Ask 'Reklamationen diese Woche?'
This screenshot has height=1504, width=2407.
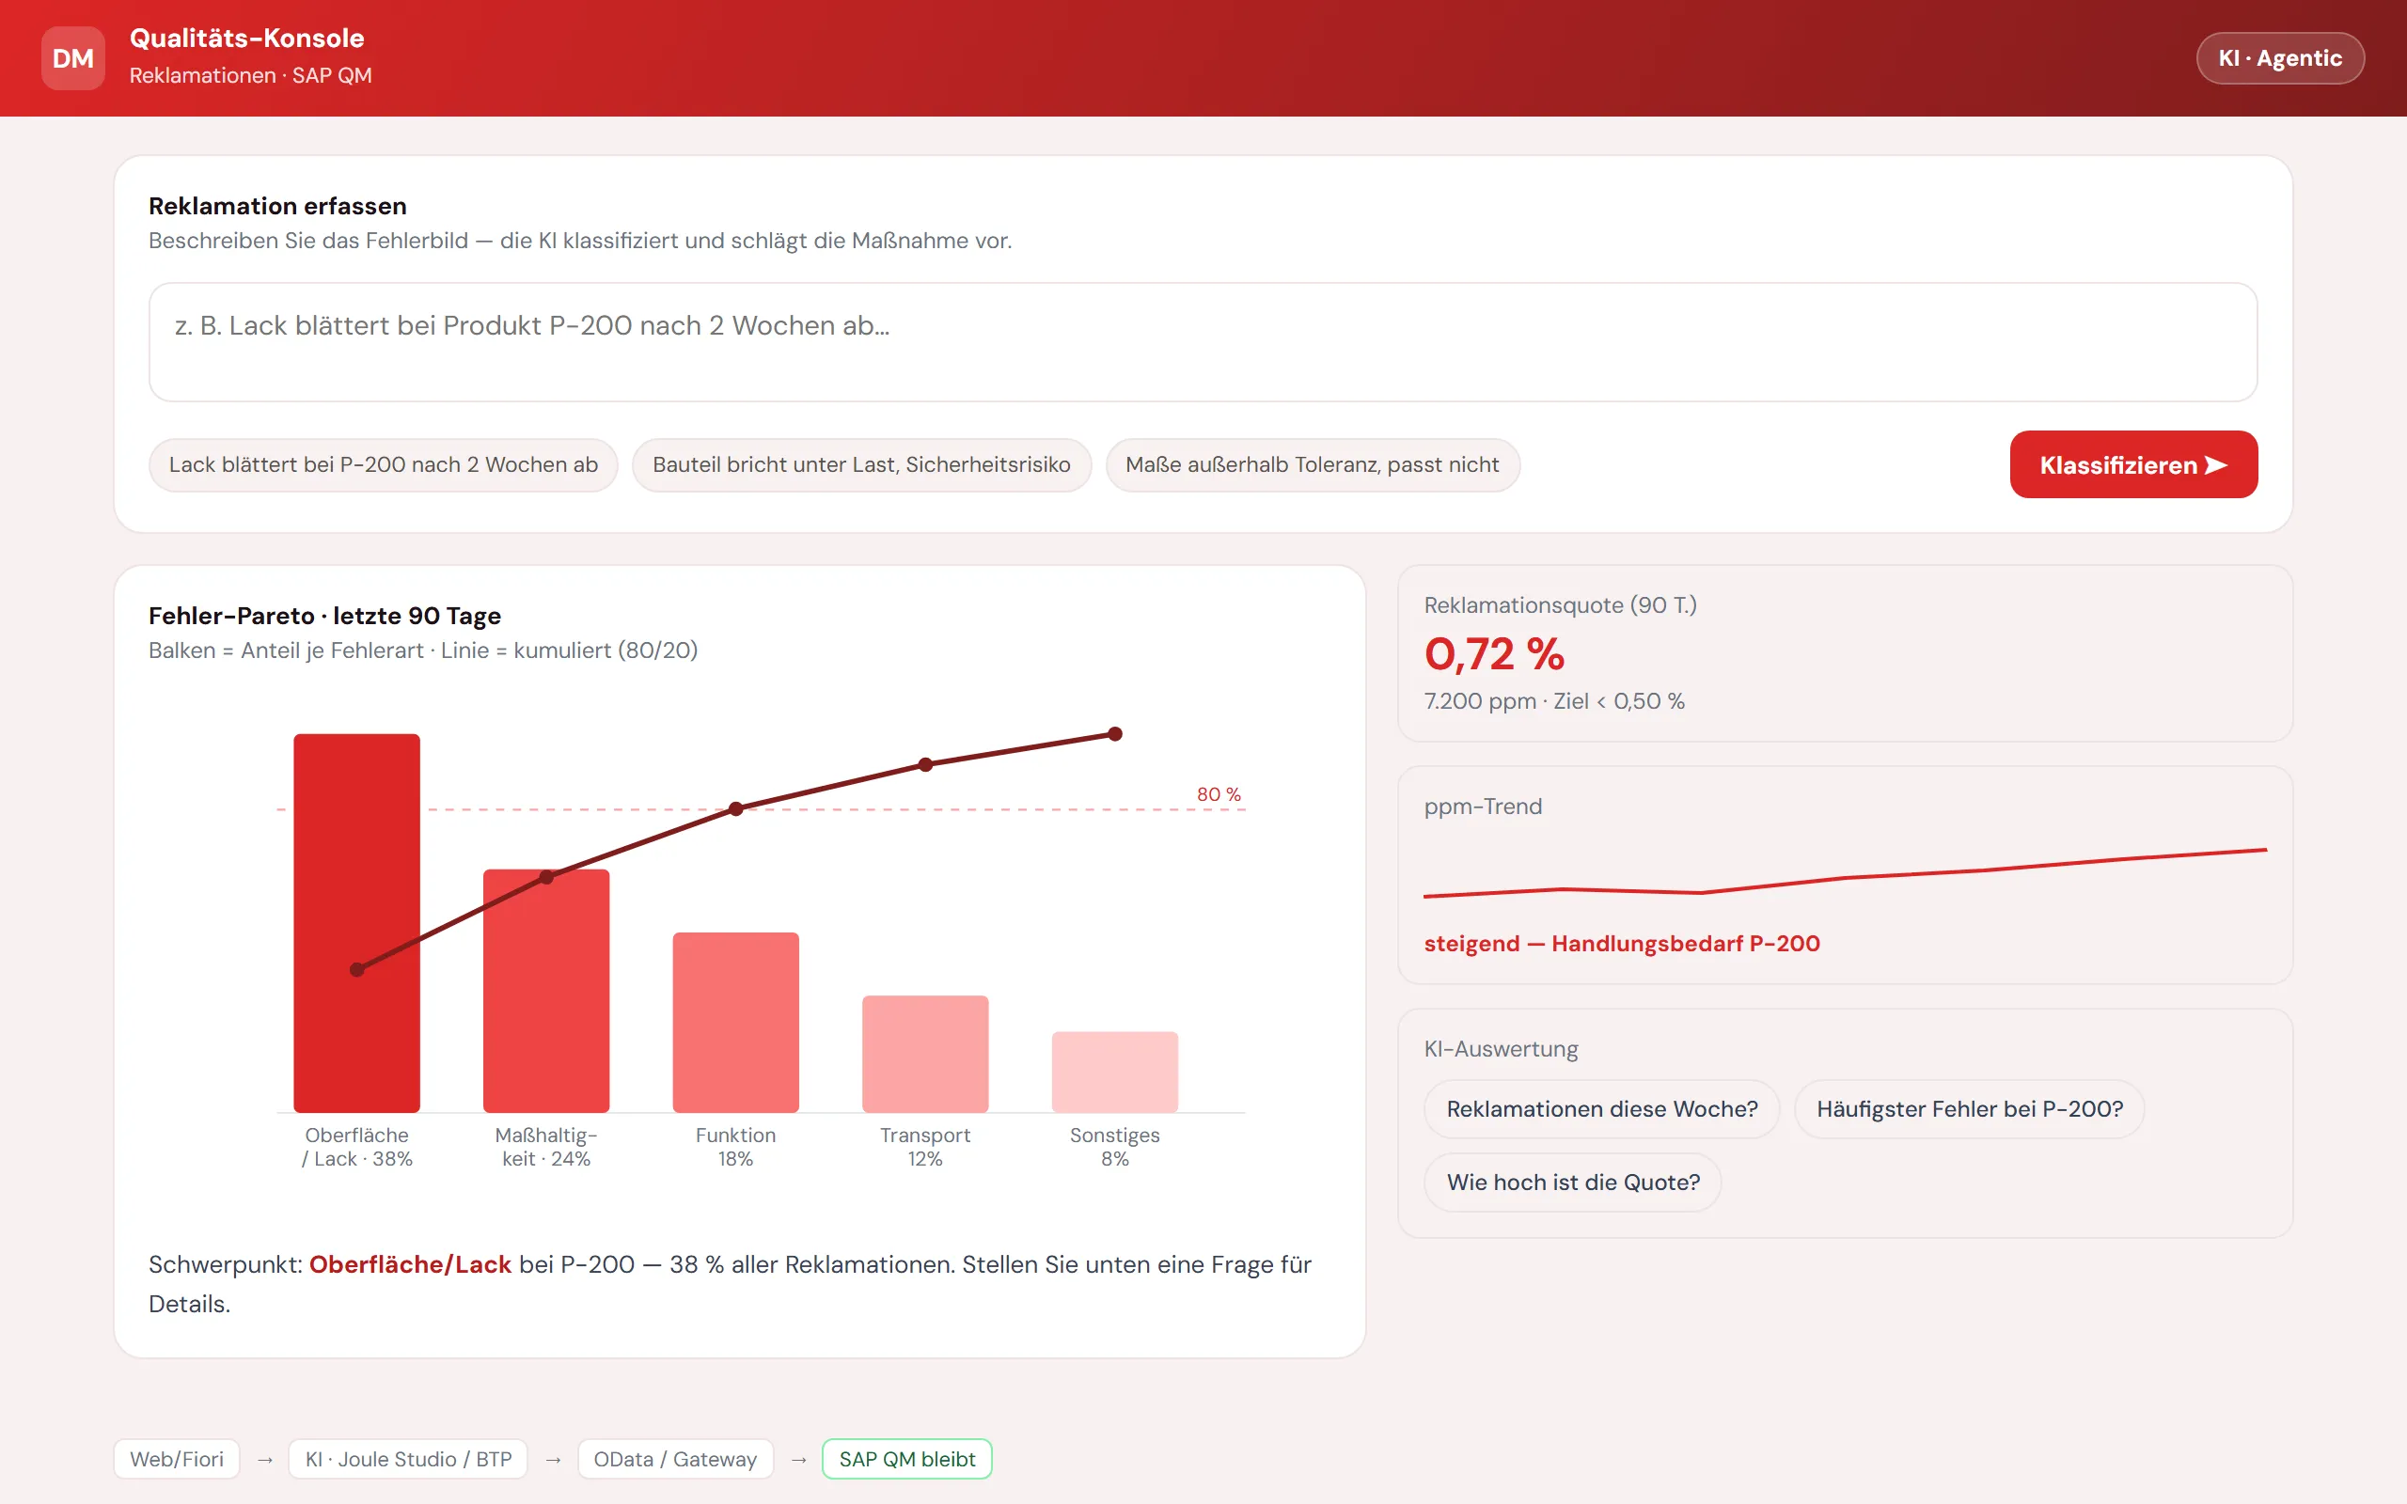(x=1601, y=1109)
